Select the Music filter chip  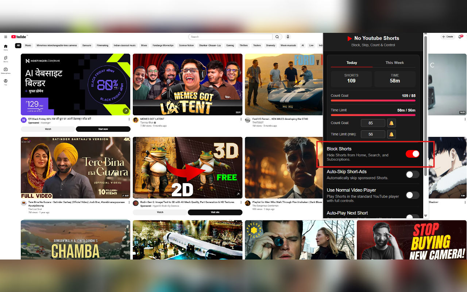click(x=28, y=46)
